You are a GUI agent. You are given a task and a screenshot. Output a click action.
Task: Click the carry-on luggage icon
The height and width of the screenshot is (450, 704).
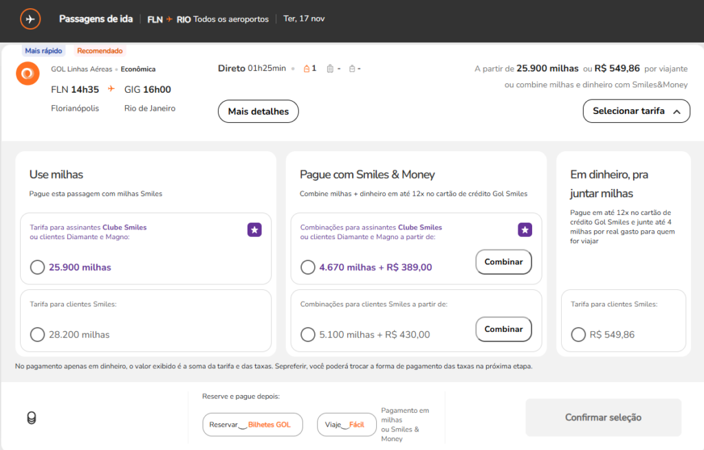point(330,69)
